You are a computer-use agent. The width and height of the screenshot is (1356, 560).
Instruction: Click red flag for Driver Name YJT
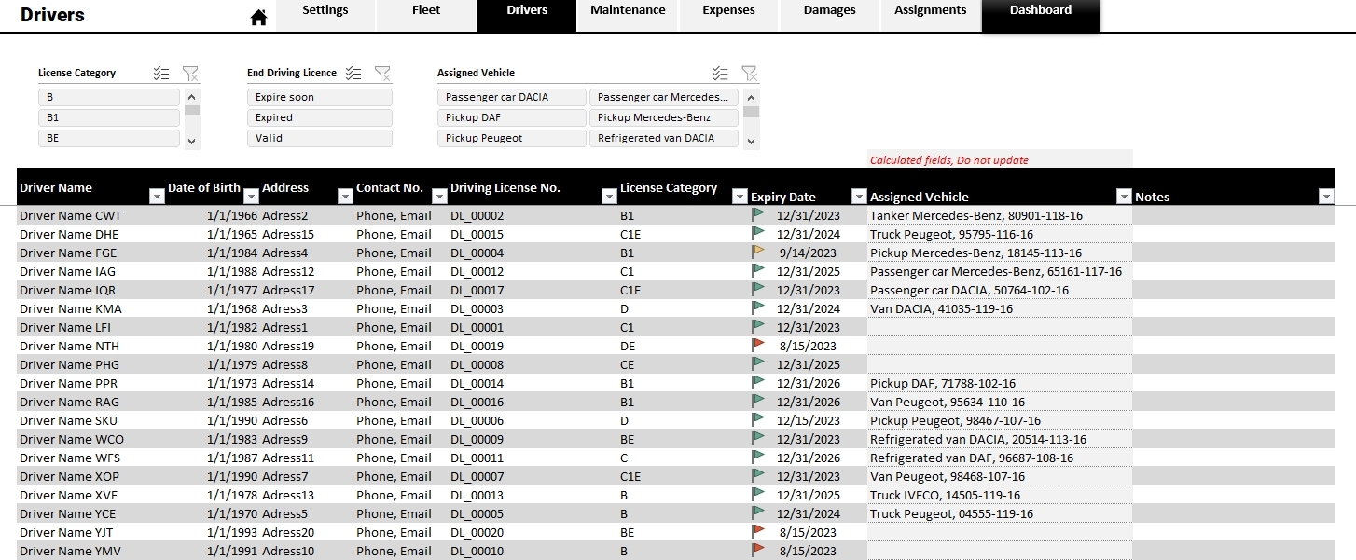tap(758, 531)
